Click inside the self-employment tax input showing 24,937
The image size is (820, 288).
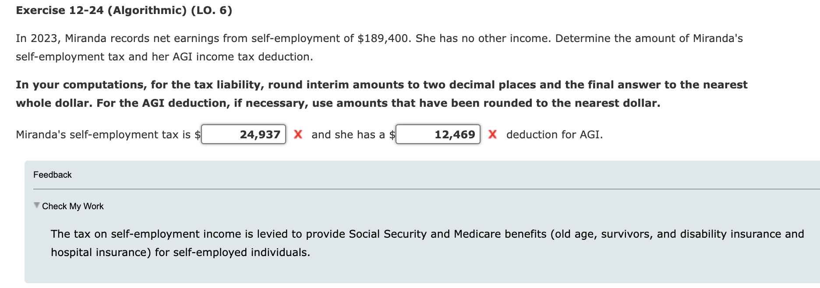tap(243, 134)
